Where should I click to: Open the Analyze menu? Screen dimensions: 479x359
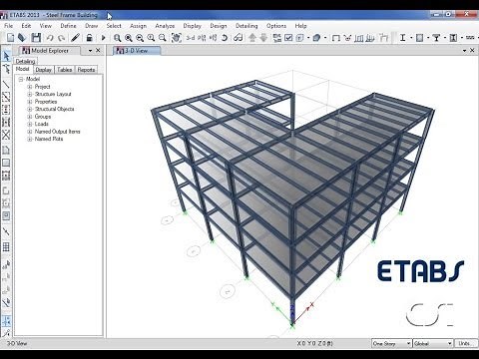pyautogui.click(x=165, y=26)
